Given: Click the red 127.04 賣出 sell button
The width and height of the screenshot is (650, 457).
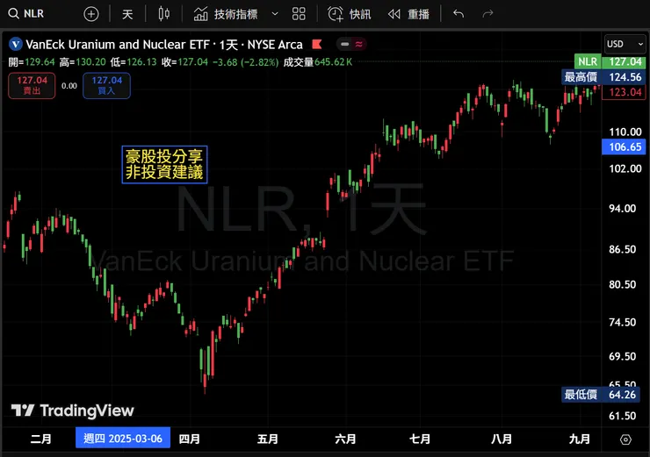Looking at the screenshot, I should click(32, 85).
